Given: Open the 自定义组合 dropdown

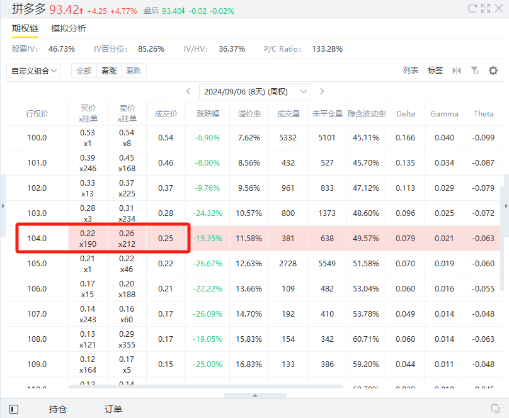Looking at the screenshot, I should tap(34, 71).
